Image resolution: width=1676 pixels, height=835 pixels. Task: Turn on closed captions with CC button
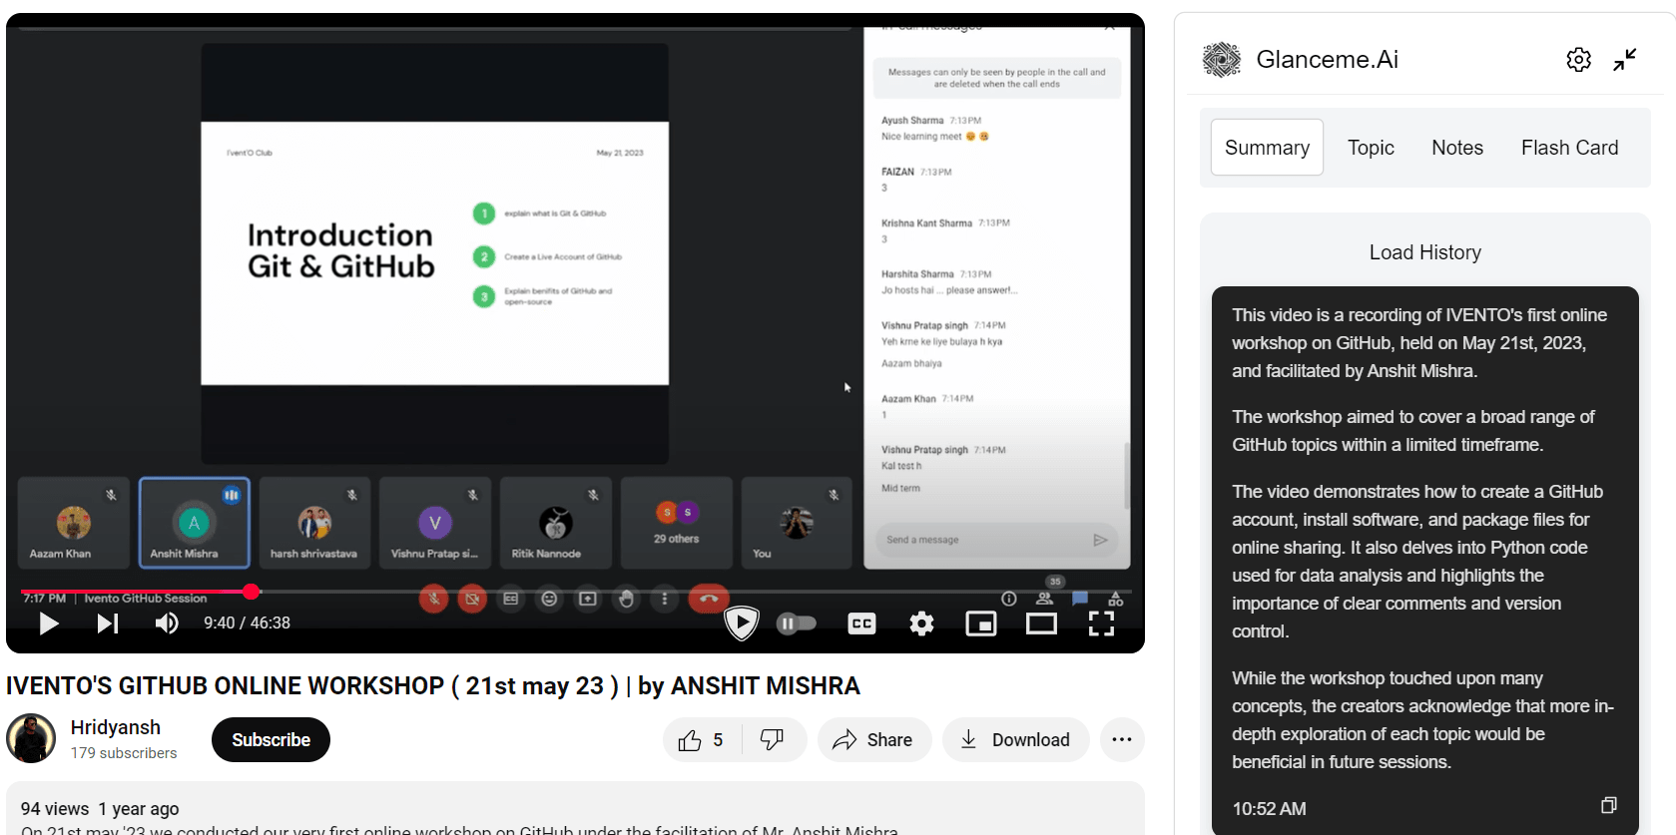coord(861,624)
